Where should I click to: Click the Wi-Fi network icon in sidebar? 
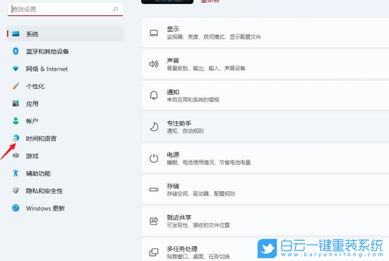pyautogui.click(x=16, y=69)
